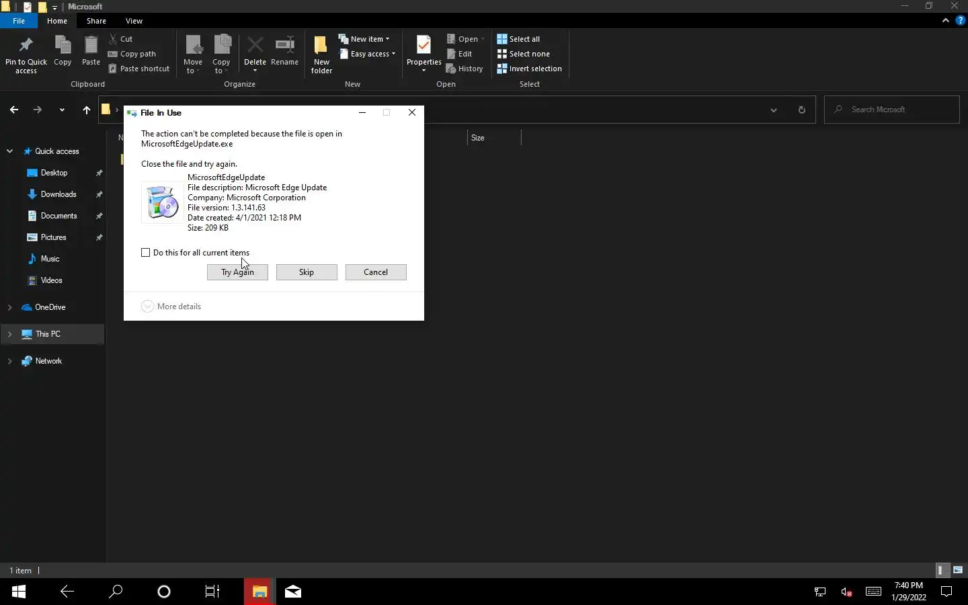Switch to details view in status bar

pyautogui.click(x=942, y=570)
